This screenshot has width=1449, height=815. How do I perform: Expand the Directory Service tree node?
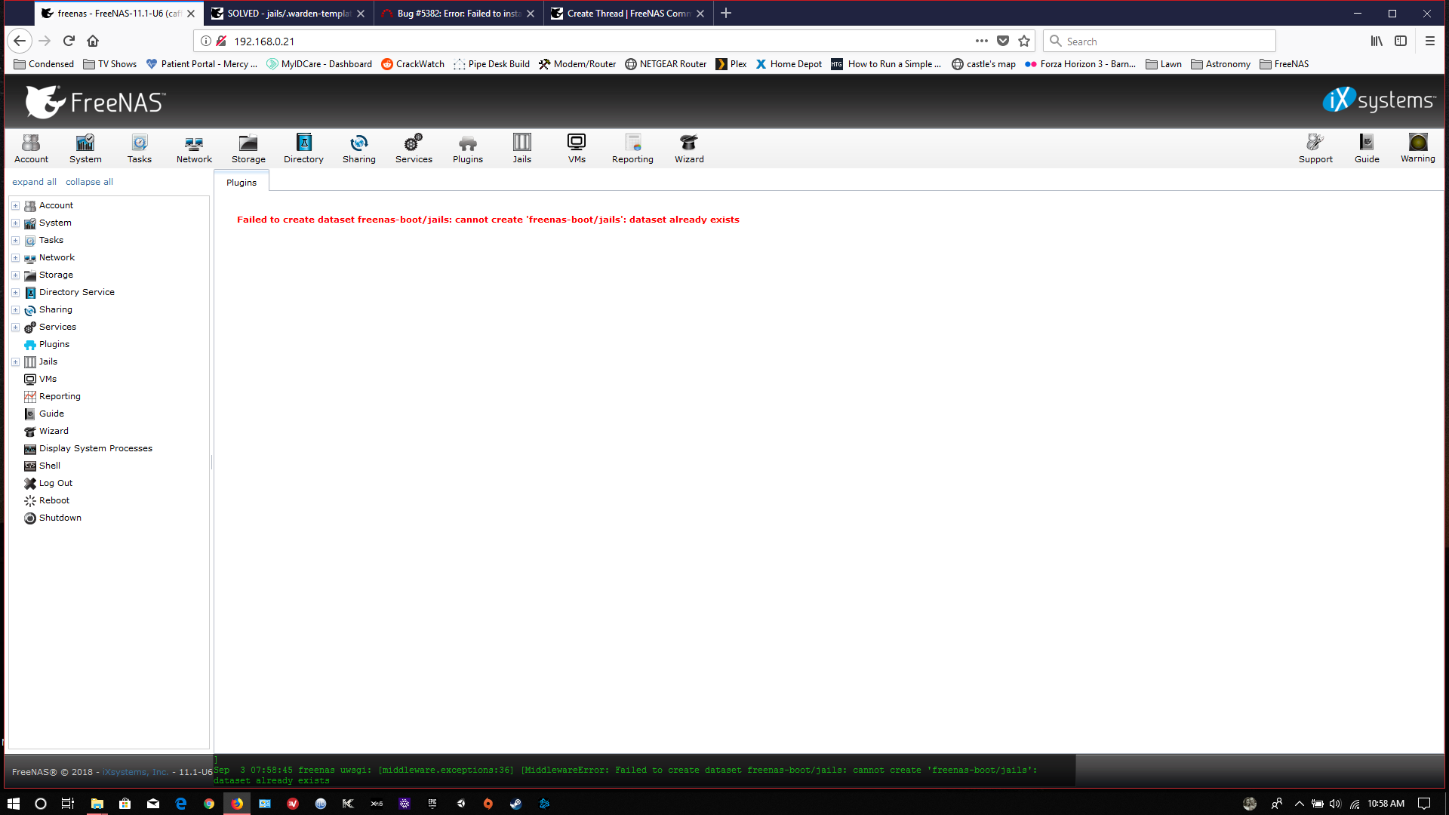tap(15, 292)
